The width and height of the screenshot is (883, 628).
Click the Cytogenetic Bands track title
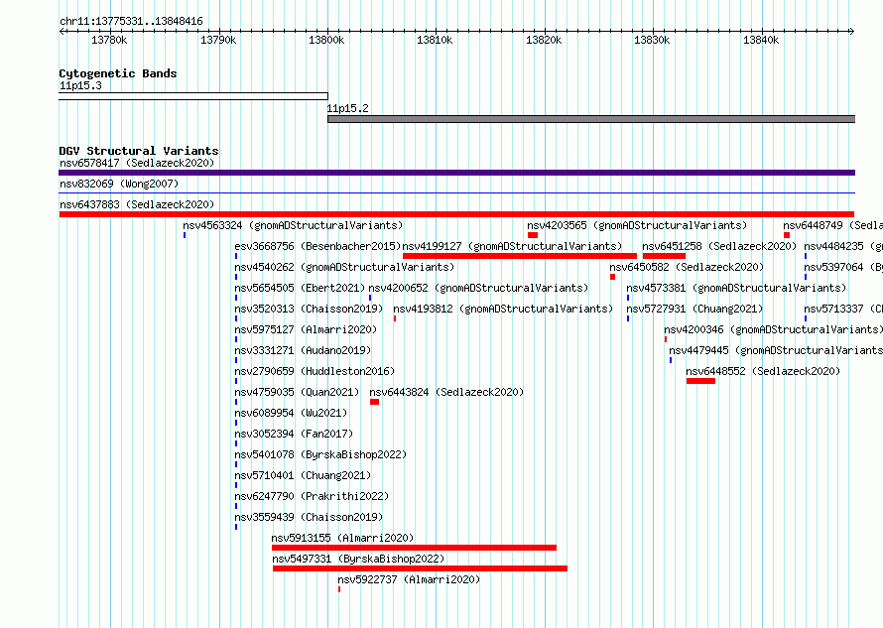click(x=118, y=73)
